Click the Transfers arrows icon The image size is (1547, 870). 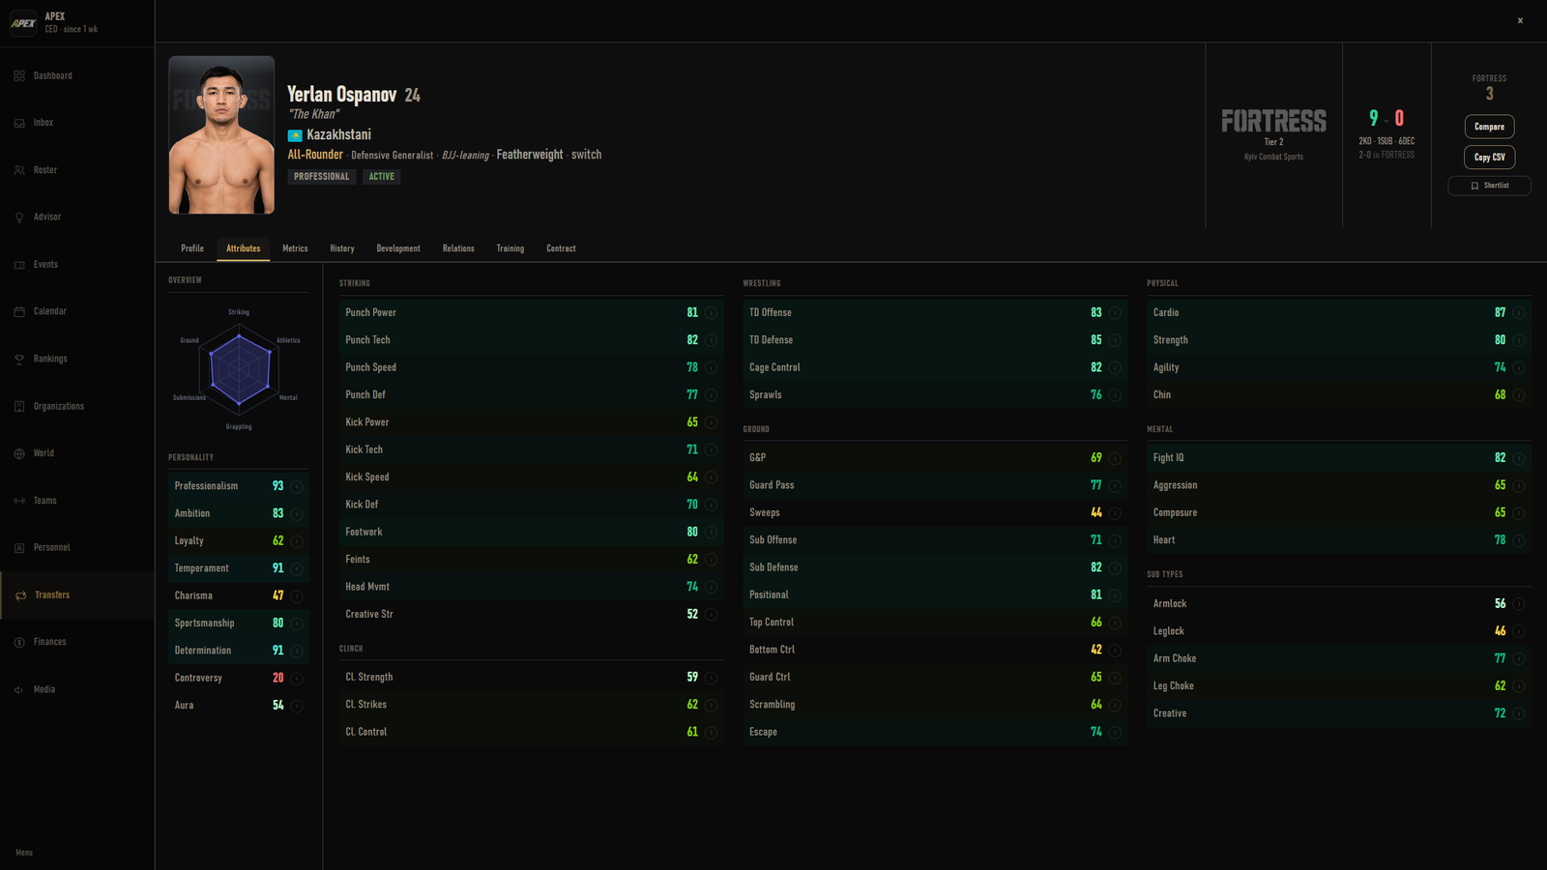click(x=20, y=595)
